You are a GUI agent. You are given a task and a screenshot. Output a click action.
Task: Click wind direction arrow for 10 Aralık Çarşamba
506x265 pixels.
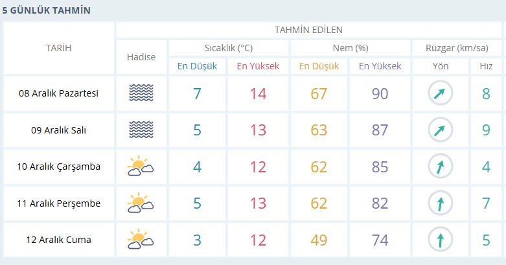440,167
